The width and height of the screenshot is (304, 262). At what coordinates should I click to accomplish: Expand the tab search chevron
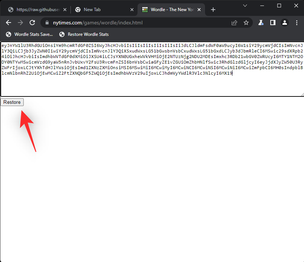click(245, 6)
